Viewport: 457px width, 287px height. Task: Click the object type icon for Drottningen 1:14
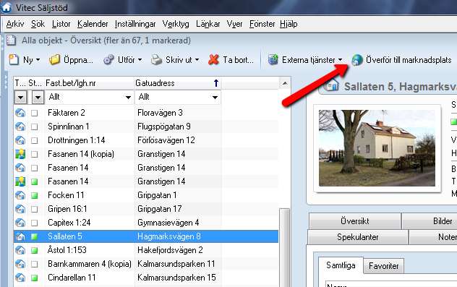pos(20,140)
